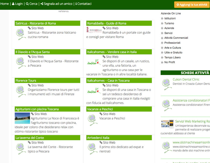Viewport: 210px width, 163px height.
Task: Open the Arrivederci Italia heading
Action: click(98, 138)
